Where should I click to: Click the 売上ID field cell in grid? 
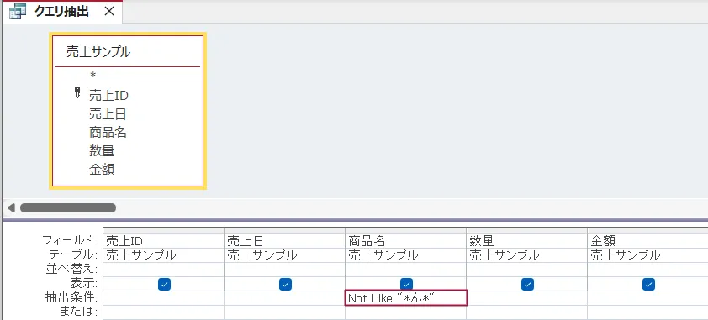pos(164,241)
